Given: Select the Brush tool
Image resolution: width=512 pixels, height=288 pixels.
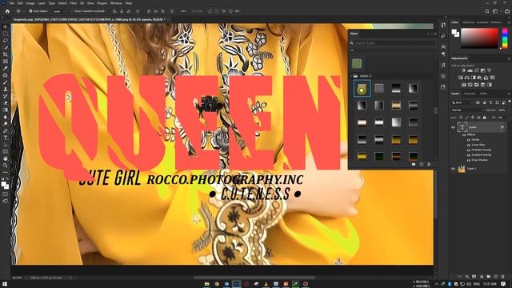Looking at the screenshot, I should click(x=6, y=82).
